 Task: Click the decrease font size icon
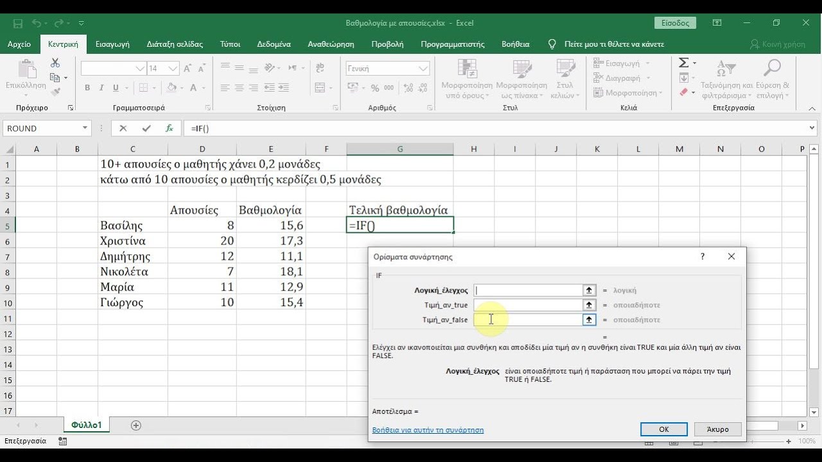202,68
